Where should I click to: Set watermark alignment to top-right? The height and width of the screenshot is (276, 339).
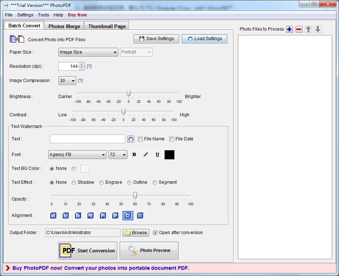[x=78, y=215]
